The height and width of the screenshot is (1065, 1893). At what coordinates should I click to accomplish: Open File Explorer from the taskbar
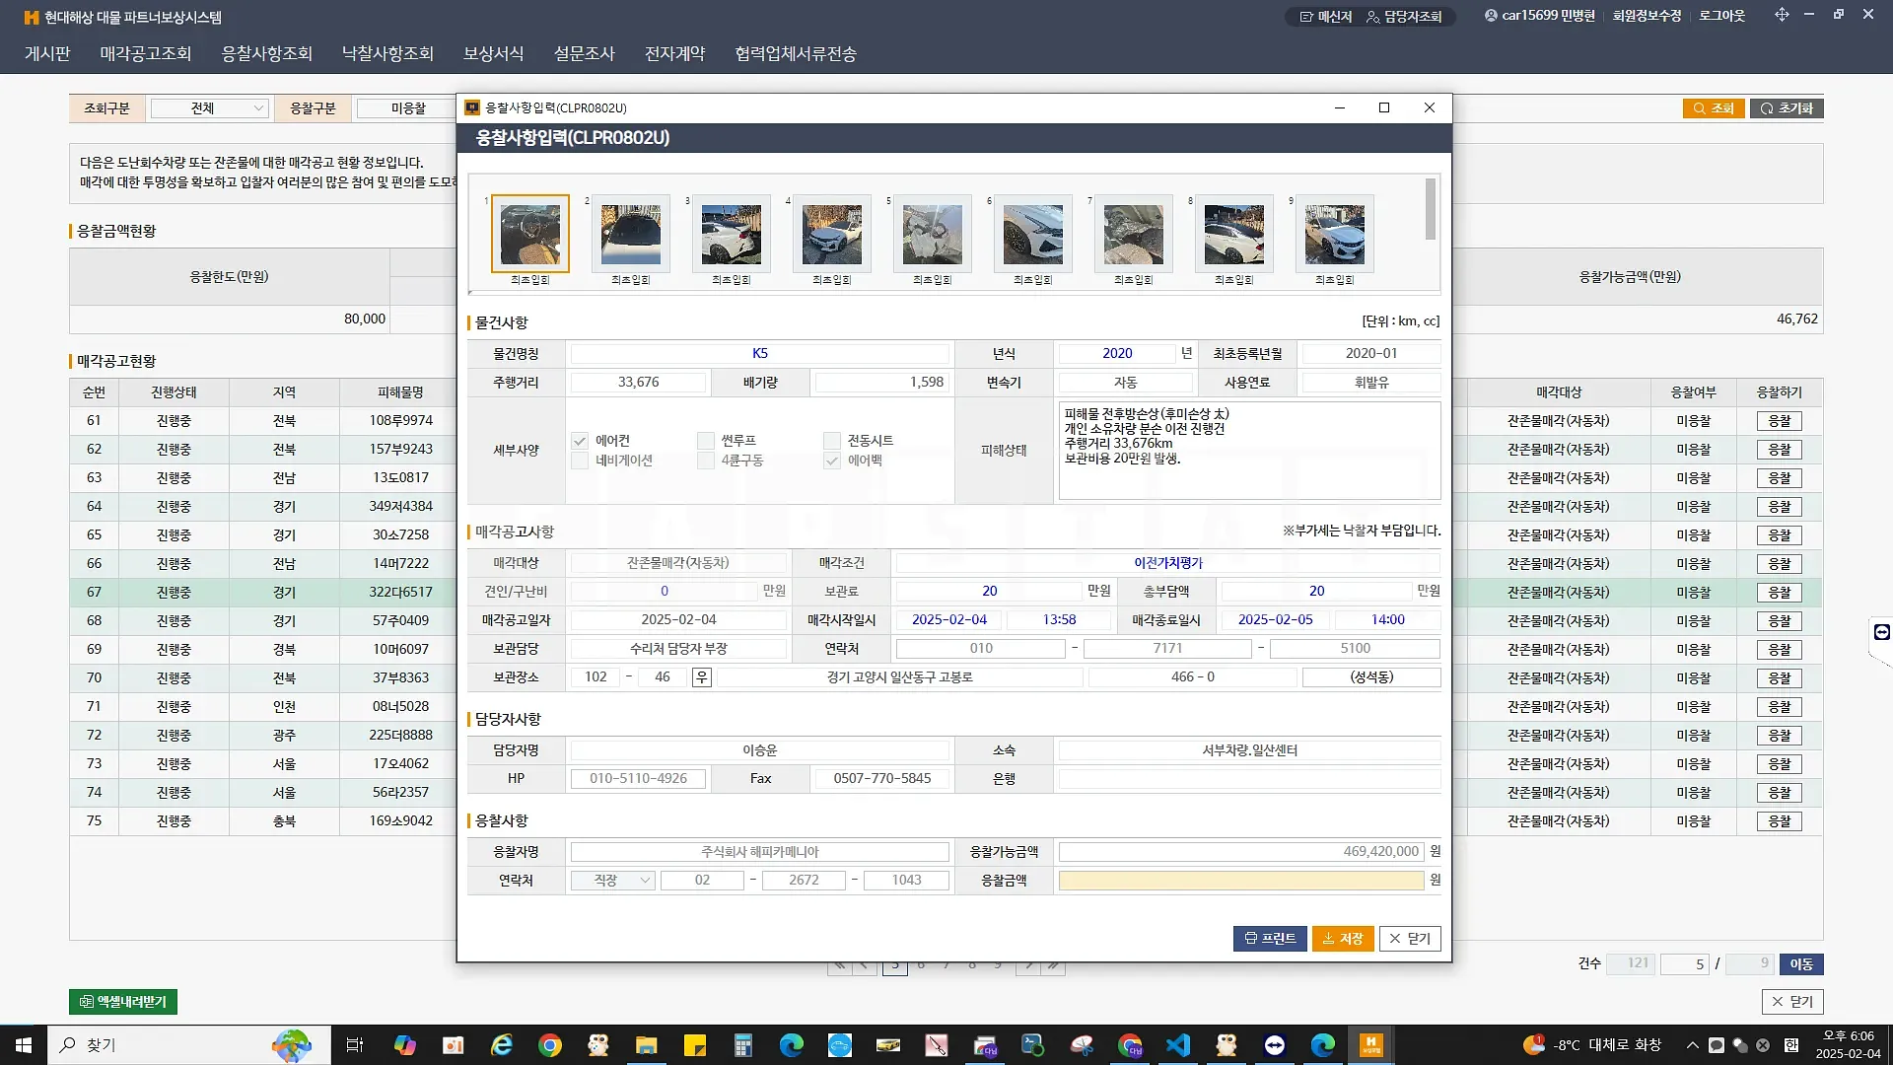(x=646, y=1045)
